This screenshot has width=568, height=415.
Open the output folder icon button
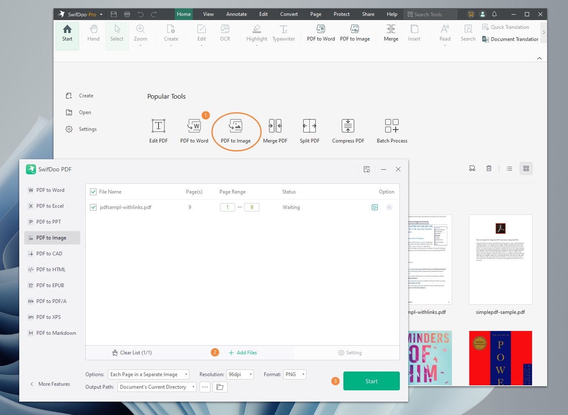[x=220, y=387]
